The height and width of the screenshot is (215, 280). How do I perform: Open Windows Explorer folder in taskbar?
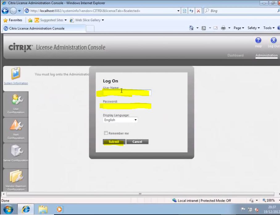(x=43, y=209)
